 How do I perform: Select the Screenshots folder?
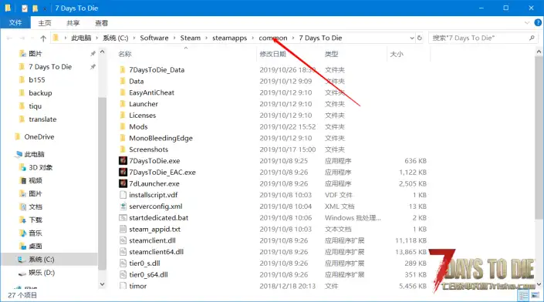tap(148, 149)
